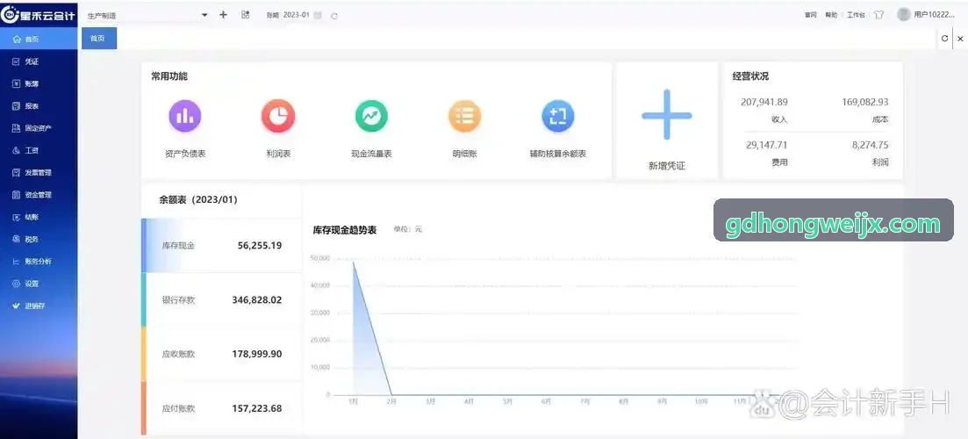Open the 官网 link
Image resolution: width=968 pixels, height=439 pixels.
tap(811, 16)
